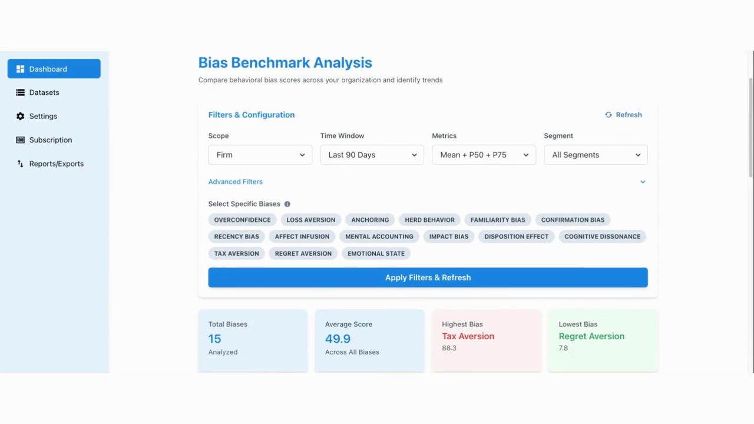Navigate to Subscription
754x424 pixels.
(54, 140)
